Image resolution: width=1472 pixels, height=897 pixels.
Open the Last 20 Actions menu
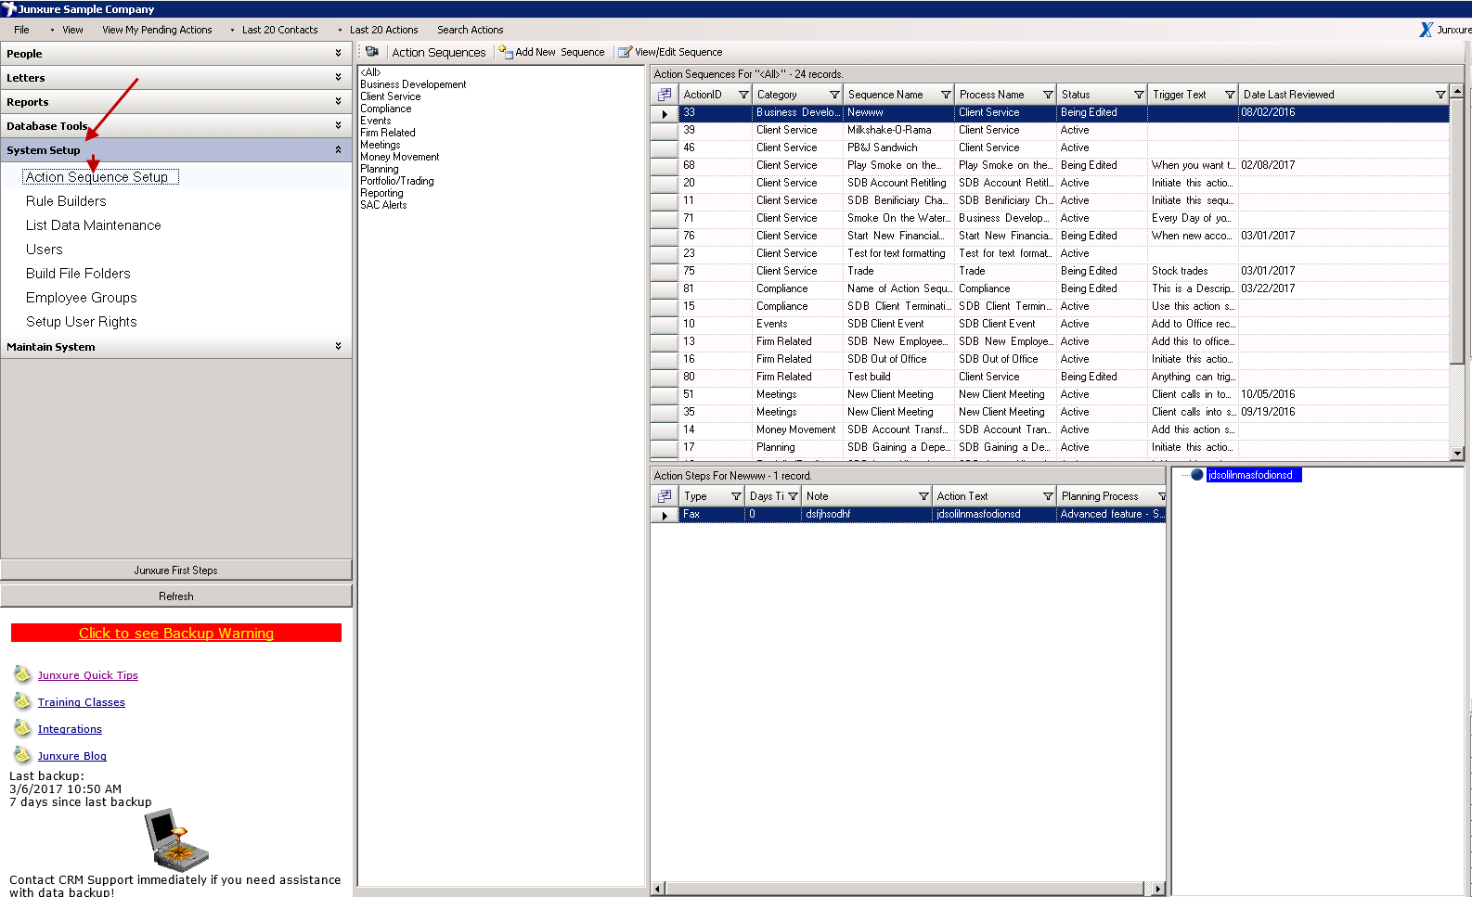pos(383,30)
